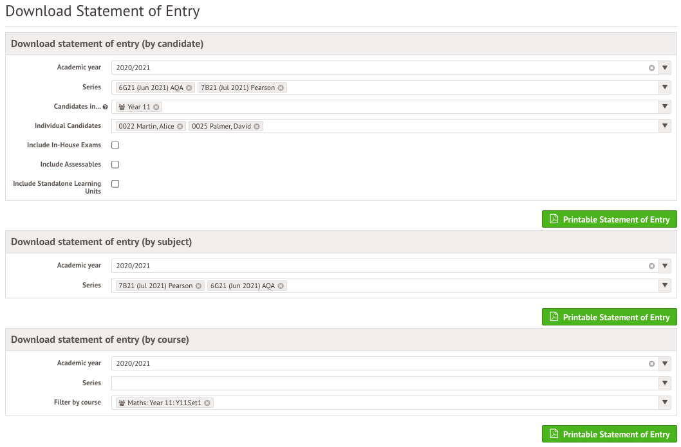
Task: Remove Maths: Year 11: Y11Set1 course filter
Action: [207, 403]
